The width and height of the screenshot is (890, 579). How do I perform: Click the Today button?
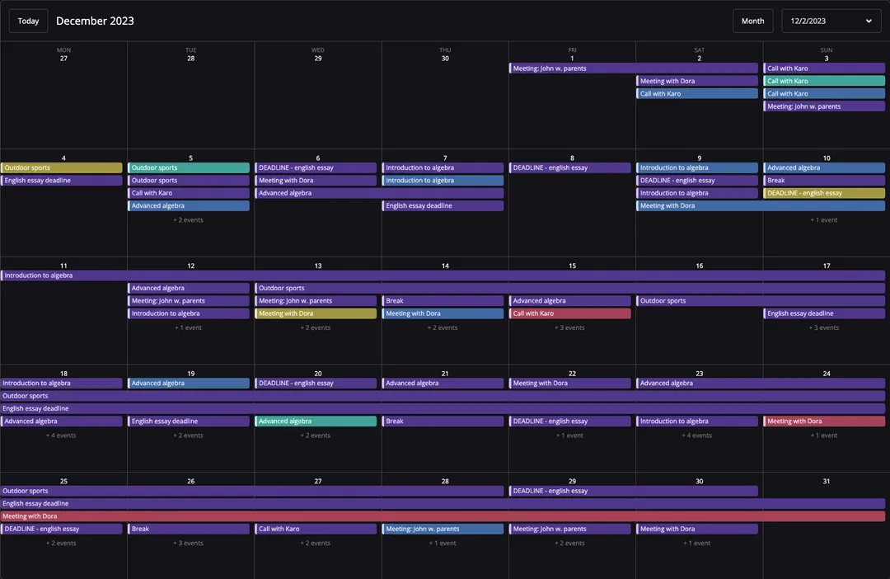coord(27,20)
